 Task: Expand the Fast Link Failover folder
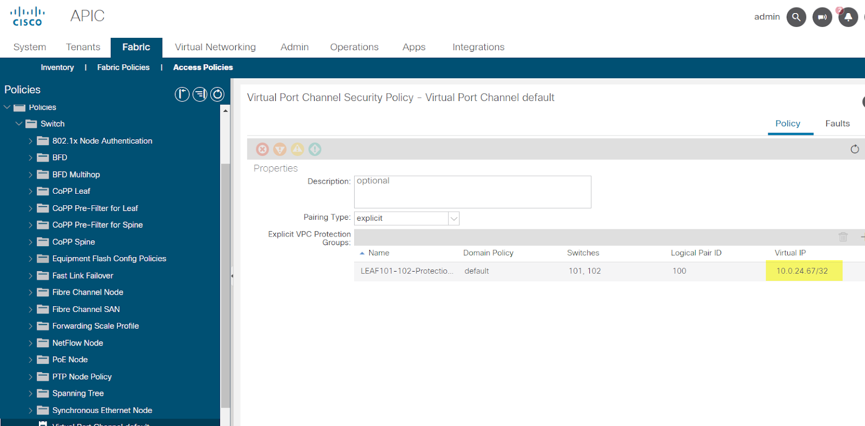(30, 275)
